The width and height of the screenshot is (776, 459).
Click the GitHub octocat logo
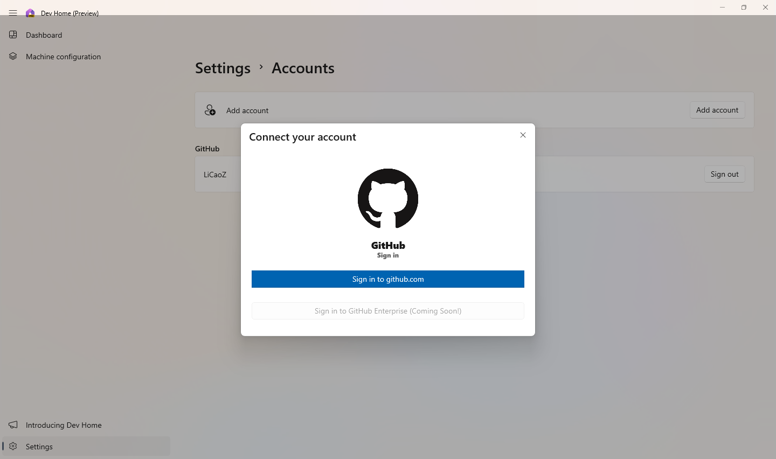pos(387,199)
